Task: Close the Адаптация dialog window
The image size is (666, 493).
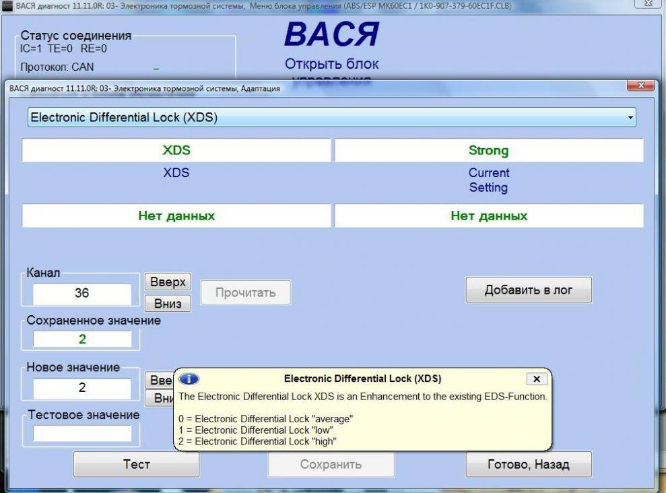Action: tap(641, 86)
